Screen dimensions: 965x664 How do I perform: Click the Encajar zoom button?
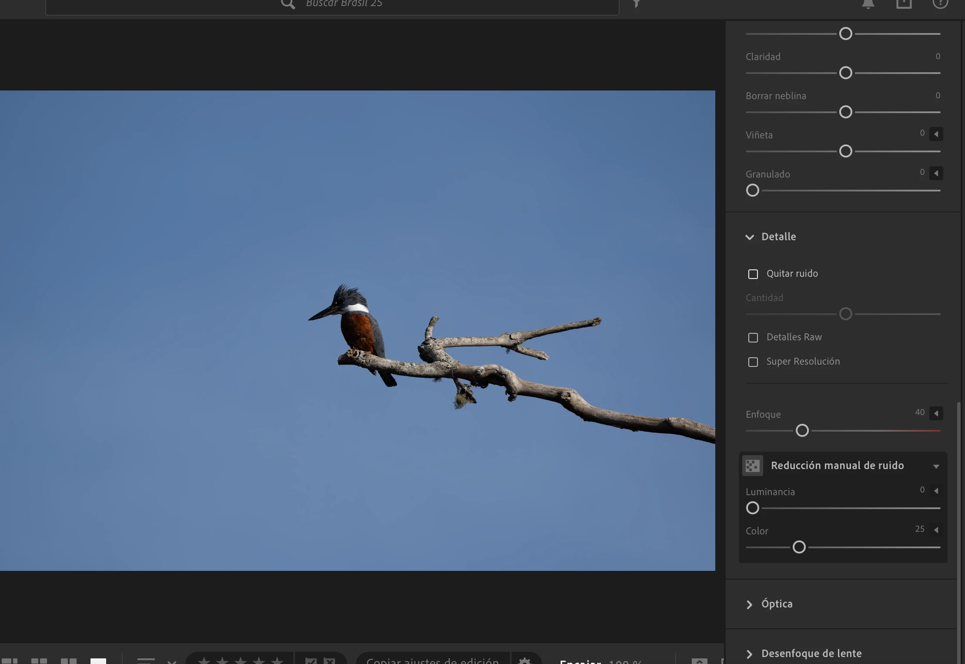click(580, 661)
